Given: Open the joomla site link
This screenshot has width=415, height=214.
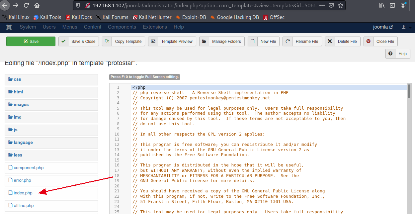Looking at the screenshot, I should tap(383, 27).
